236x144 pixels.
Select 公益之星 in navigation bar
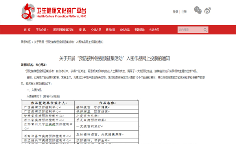pyautogui.click(x=96, y=30)
